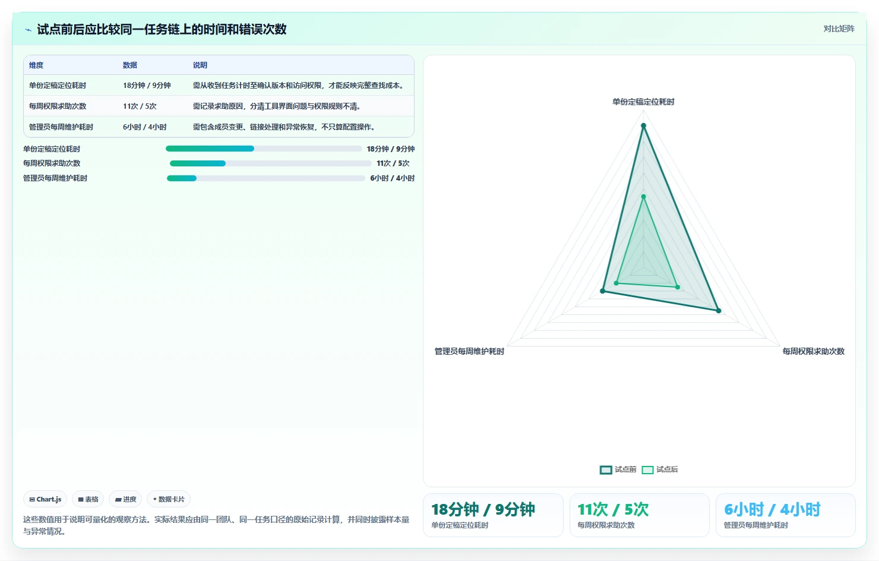Click radar axis label 每周权限求助次数

point(813,351)
